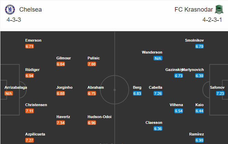Screen dimensions: 228x144
Task: Open player Pulisic in the lineup
Action: point(94,58)
